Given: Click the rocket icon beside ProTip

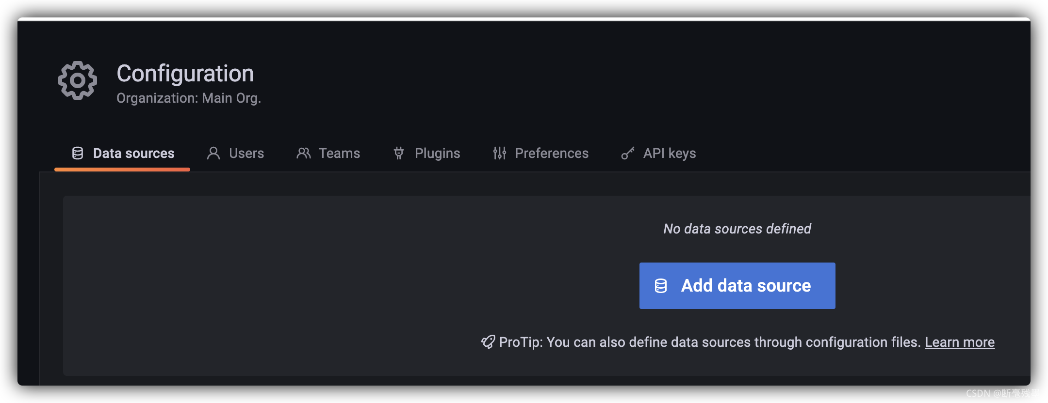Looking at the screenshot, I should 488,342.
